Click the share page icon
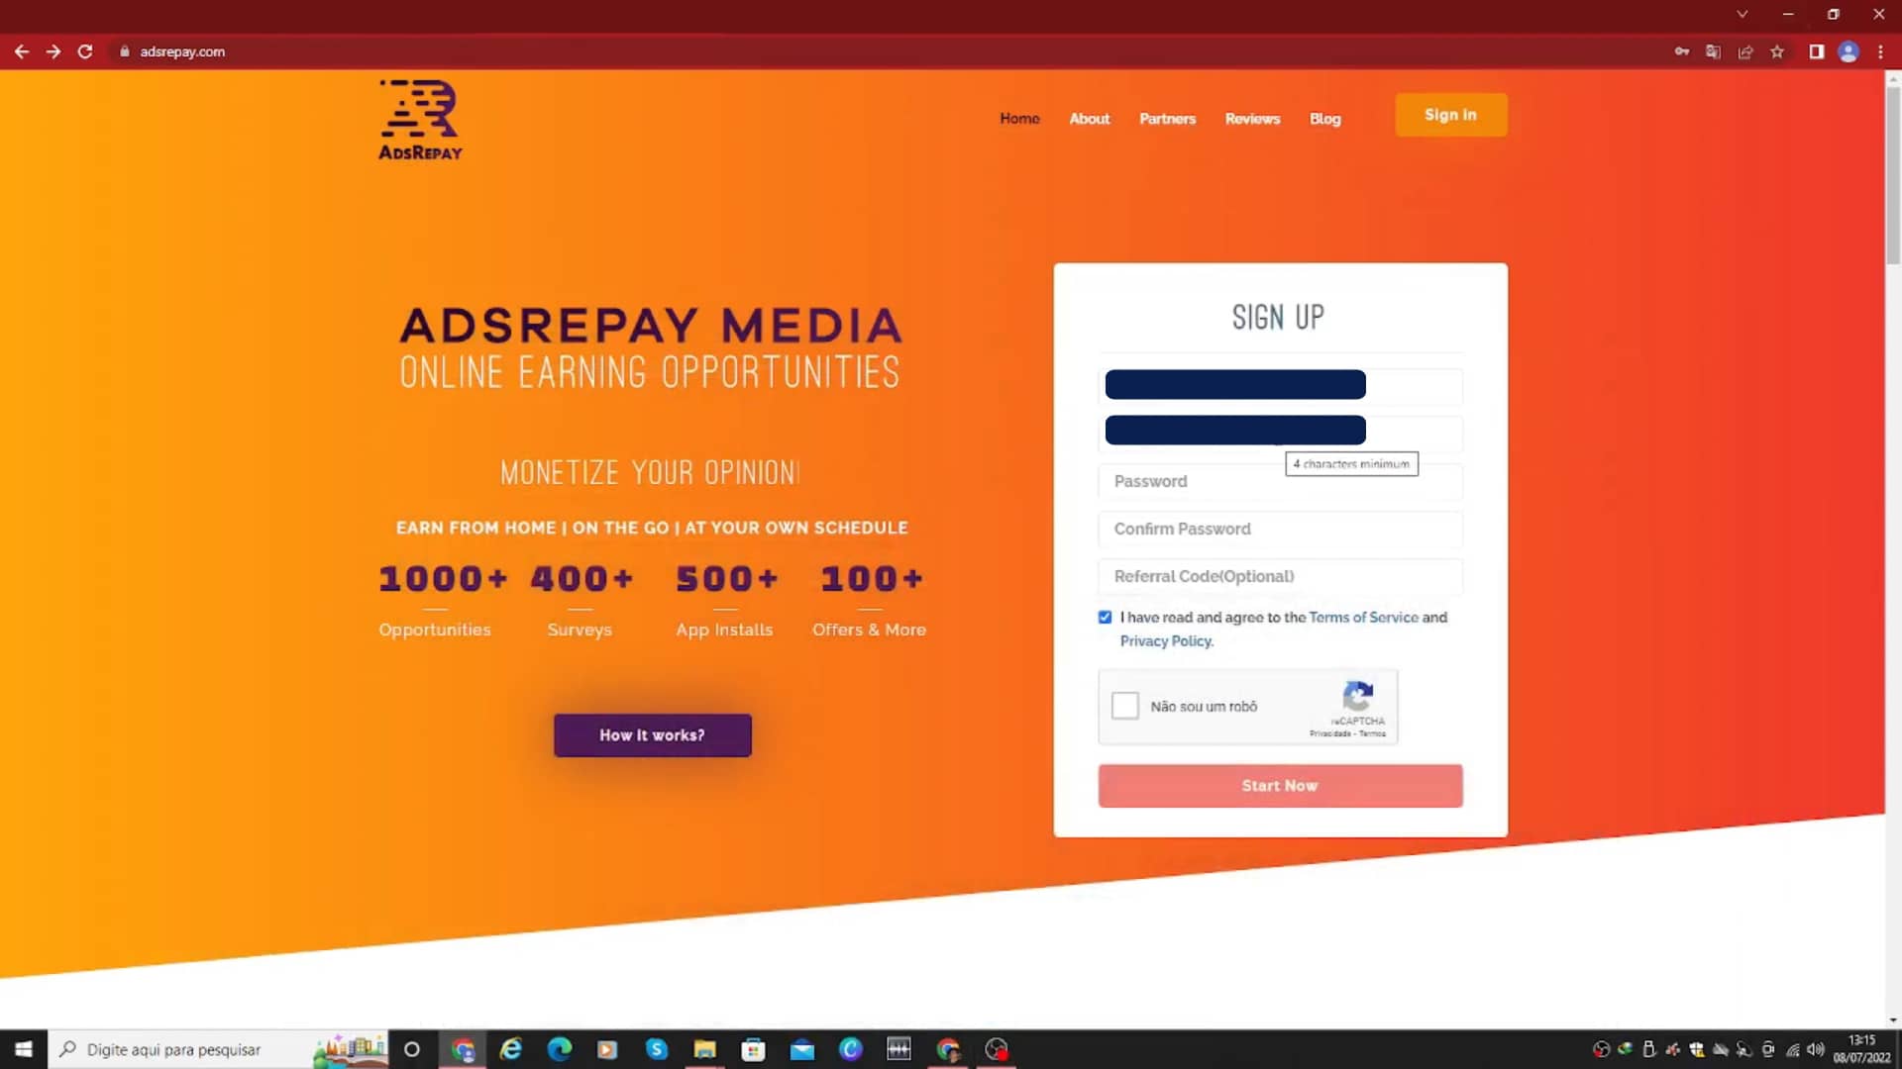This screenshot has width=1902, height=1069. click(1745, 51)
